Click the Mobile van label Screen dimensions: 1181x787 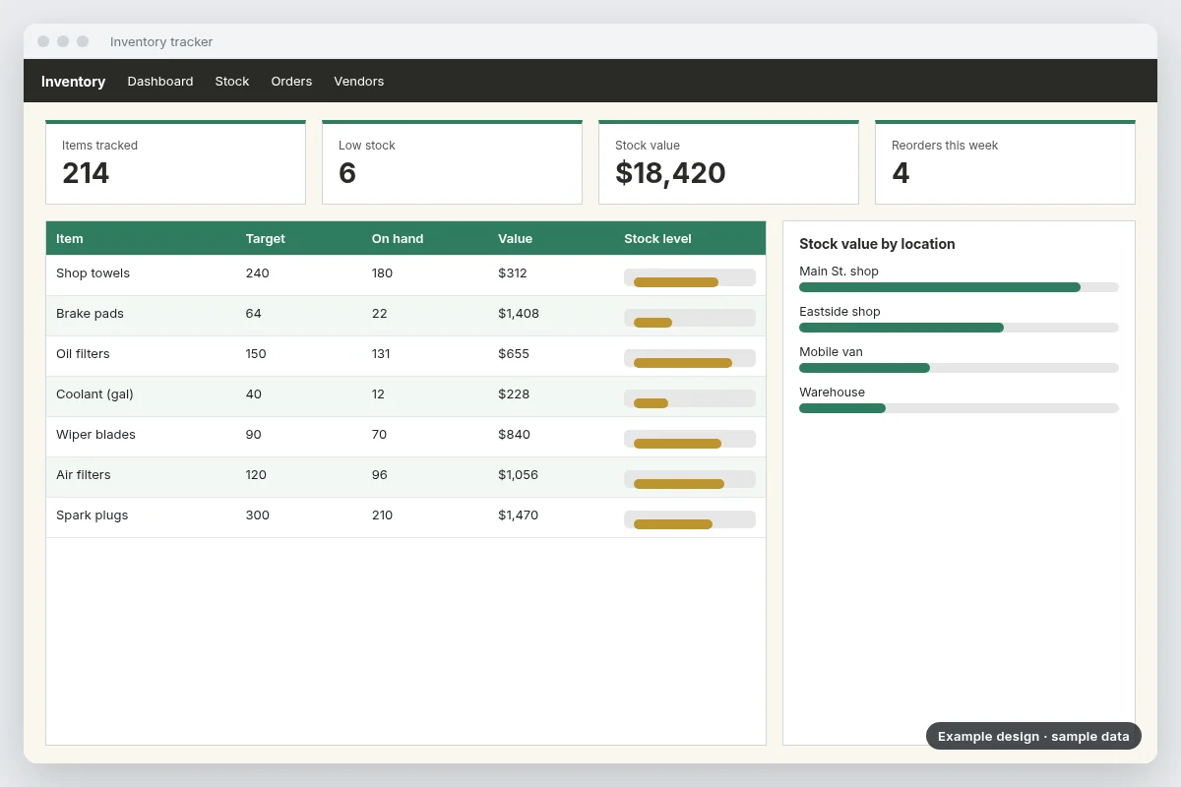click(x=831, y=352)
